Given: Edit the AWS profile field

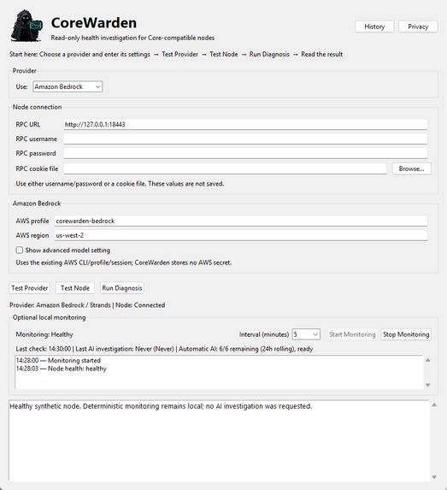Looking at the screenshot, I should (240, 221).
